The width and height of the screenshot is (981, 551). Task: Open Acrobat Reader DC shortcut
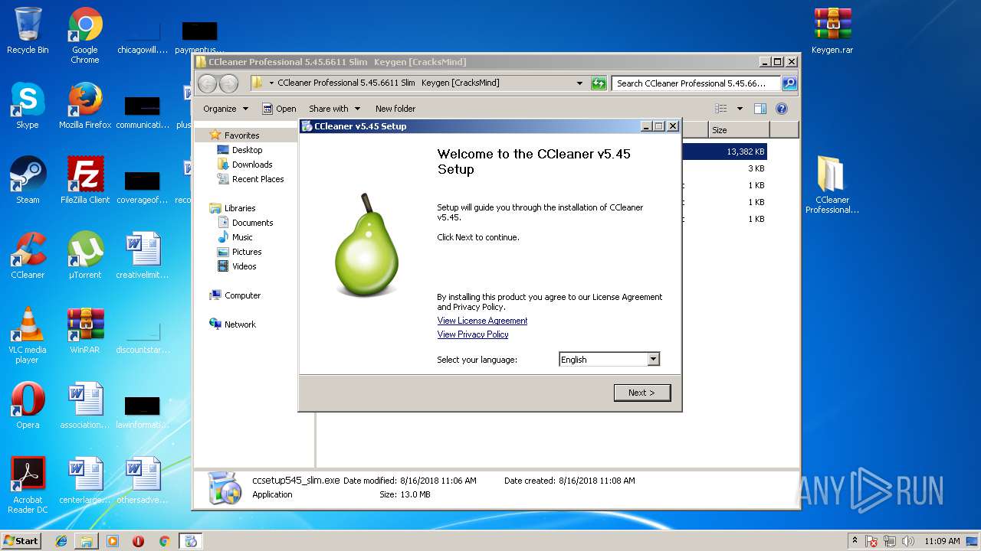click(28, 485)
